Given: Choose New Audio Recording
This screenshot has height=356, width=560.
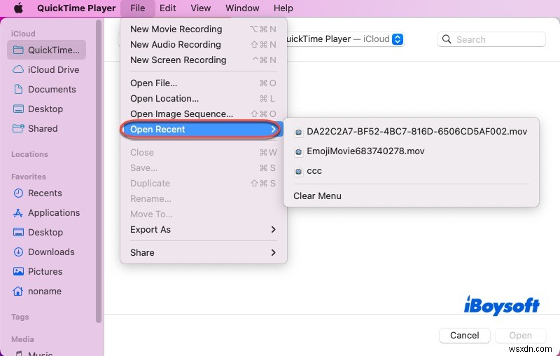Looking at the screenshot, I should pos(203,44).
